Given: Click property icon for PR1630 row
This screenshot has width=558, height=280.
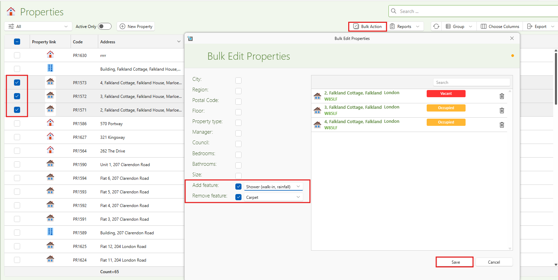Looking at the screenshot, I should click(50, 54).
